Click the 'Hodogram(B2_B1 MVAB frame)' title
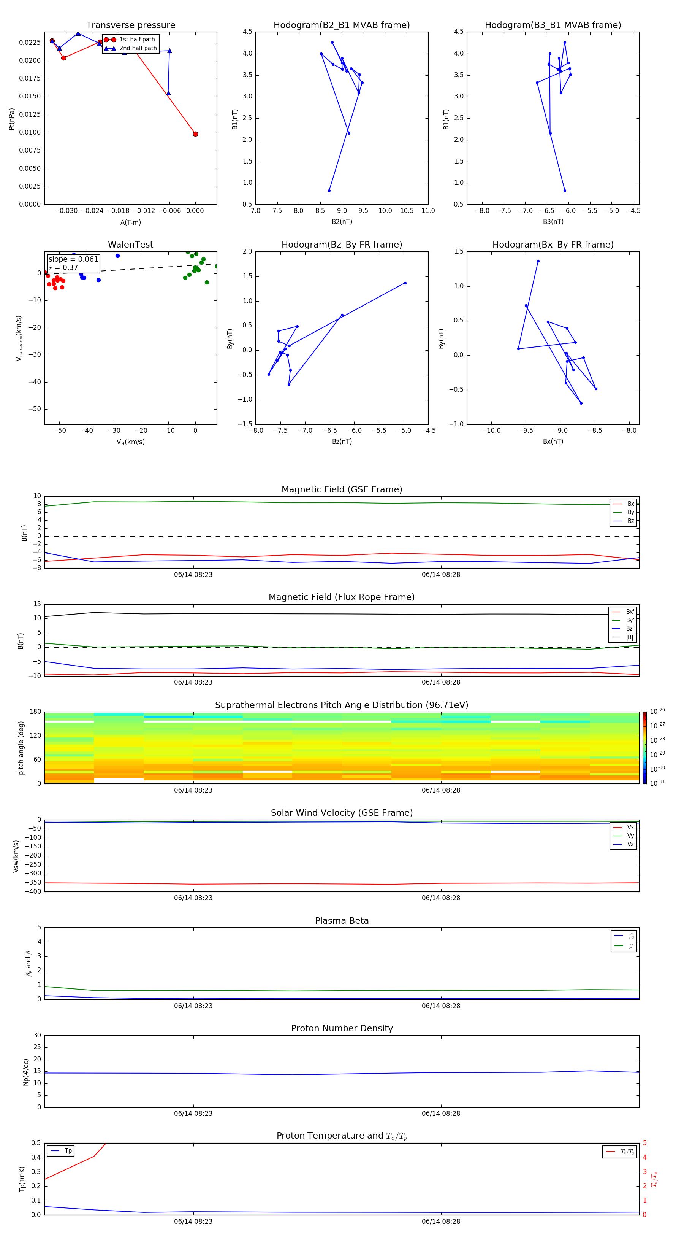Image resolution: width=684 pixels, height=1255 pixels. coord(342,25)
